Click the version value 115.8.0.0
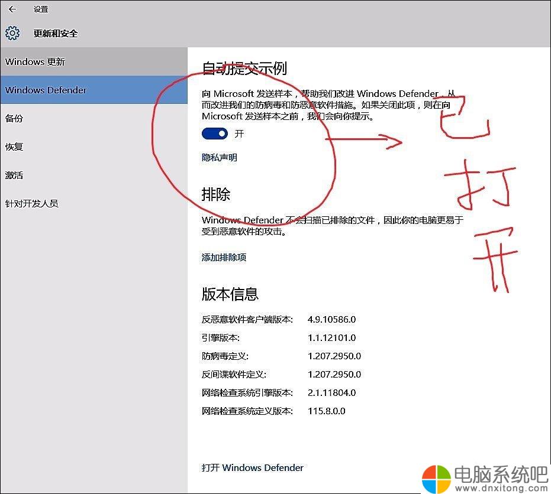This screenshot has height=494, width=551. click(x=327, y=411)
